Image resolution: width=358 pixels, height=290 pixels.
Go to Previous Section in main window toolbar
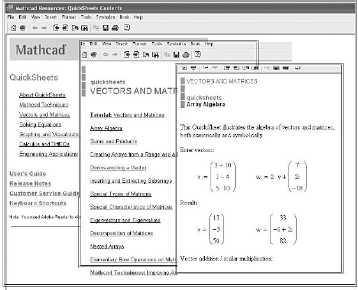[x=56, y=28]
